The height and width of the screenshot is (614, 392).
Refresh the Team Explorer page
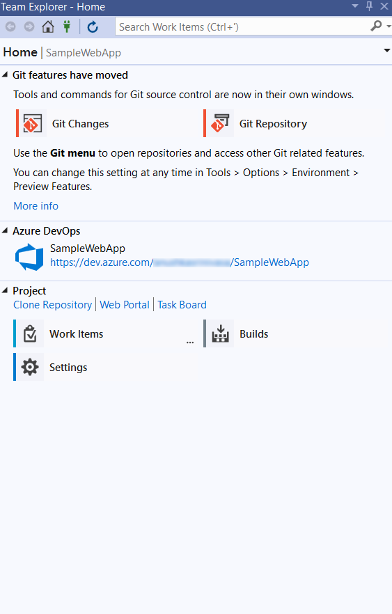click(x=93, y=26)
